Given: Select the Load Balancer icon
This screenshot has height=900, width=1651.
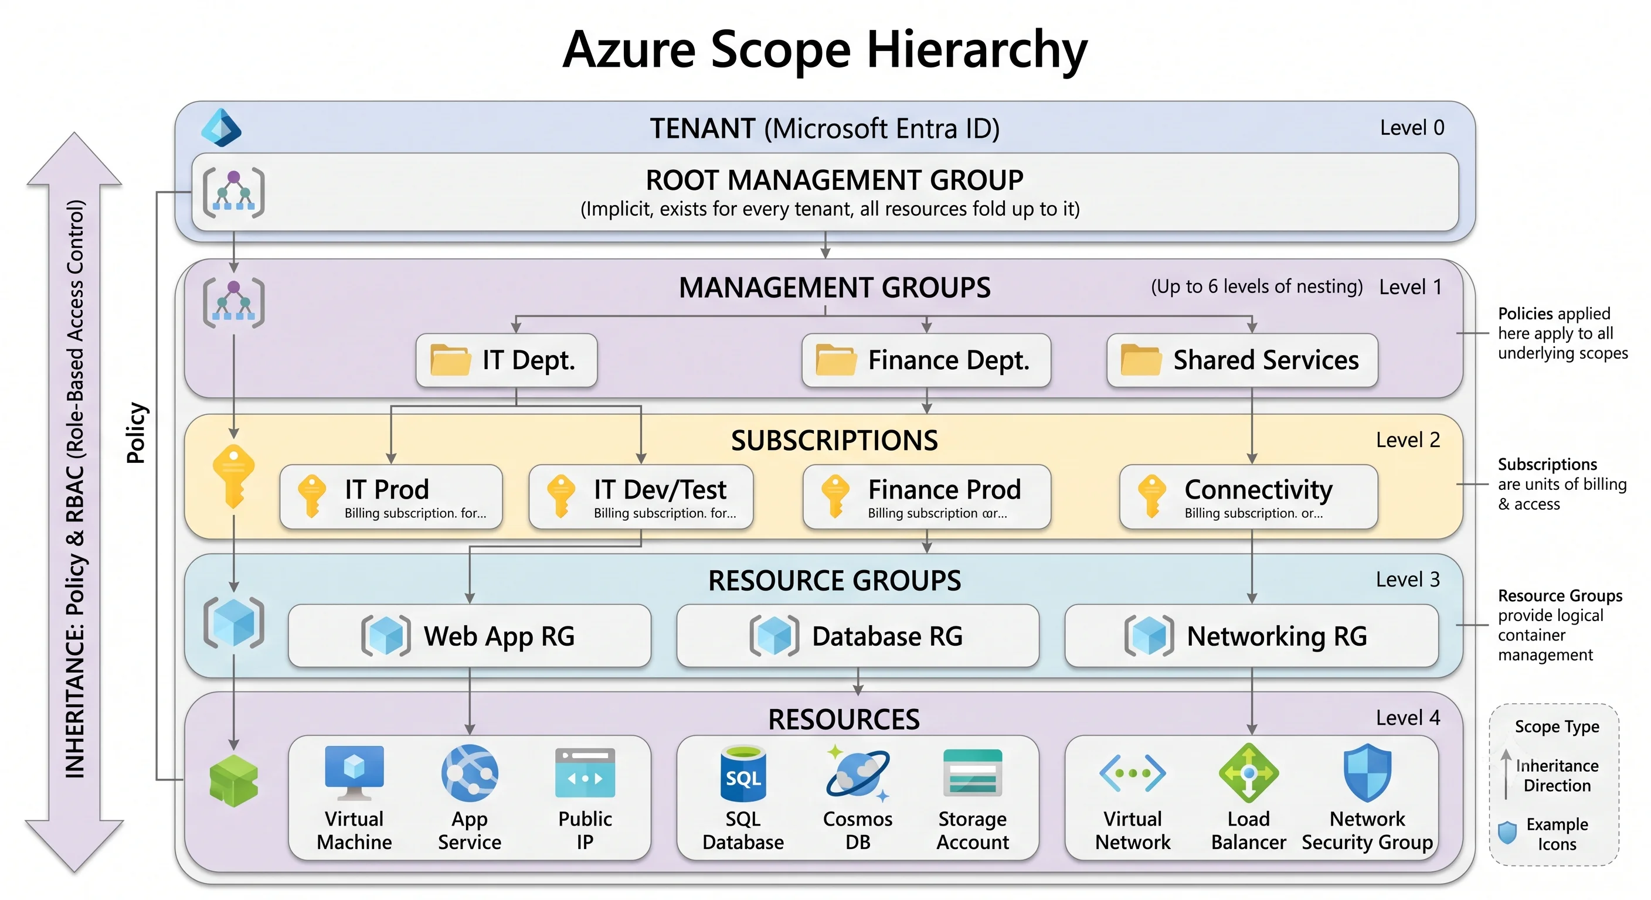Looking at the screenshot, I should pyautogui.click(x=1248, y=773).
